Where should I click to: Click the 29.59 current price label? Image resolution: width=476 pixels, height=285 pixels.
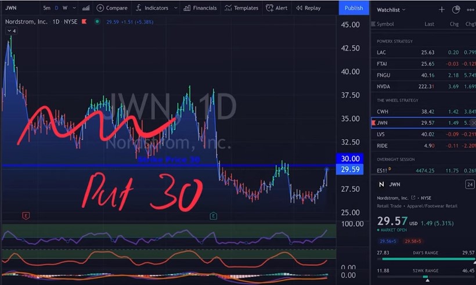point(350,169)
